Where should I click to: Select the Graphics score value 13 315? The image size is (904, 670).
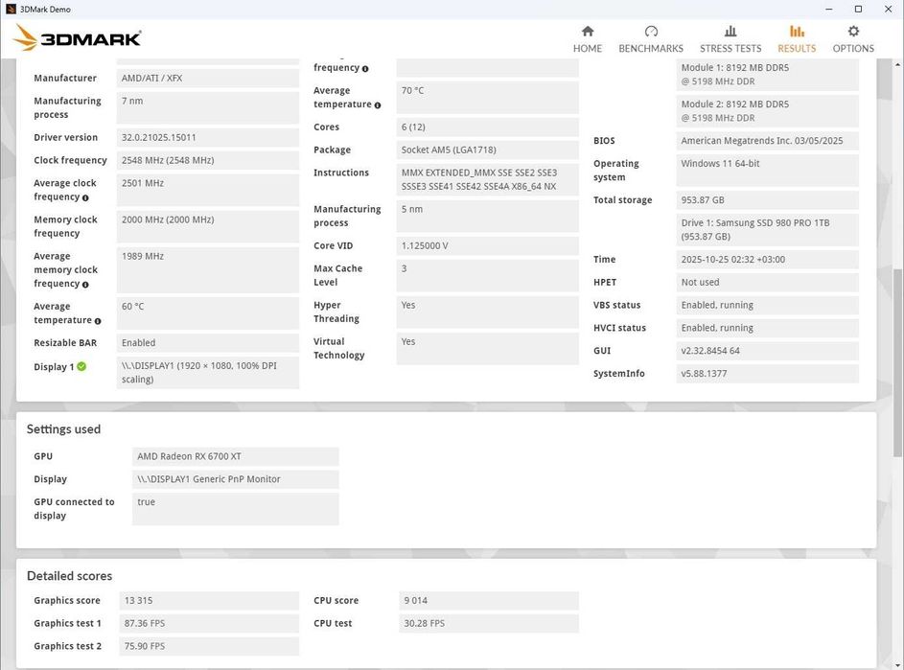click(x=209, y=600)
